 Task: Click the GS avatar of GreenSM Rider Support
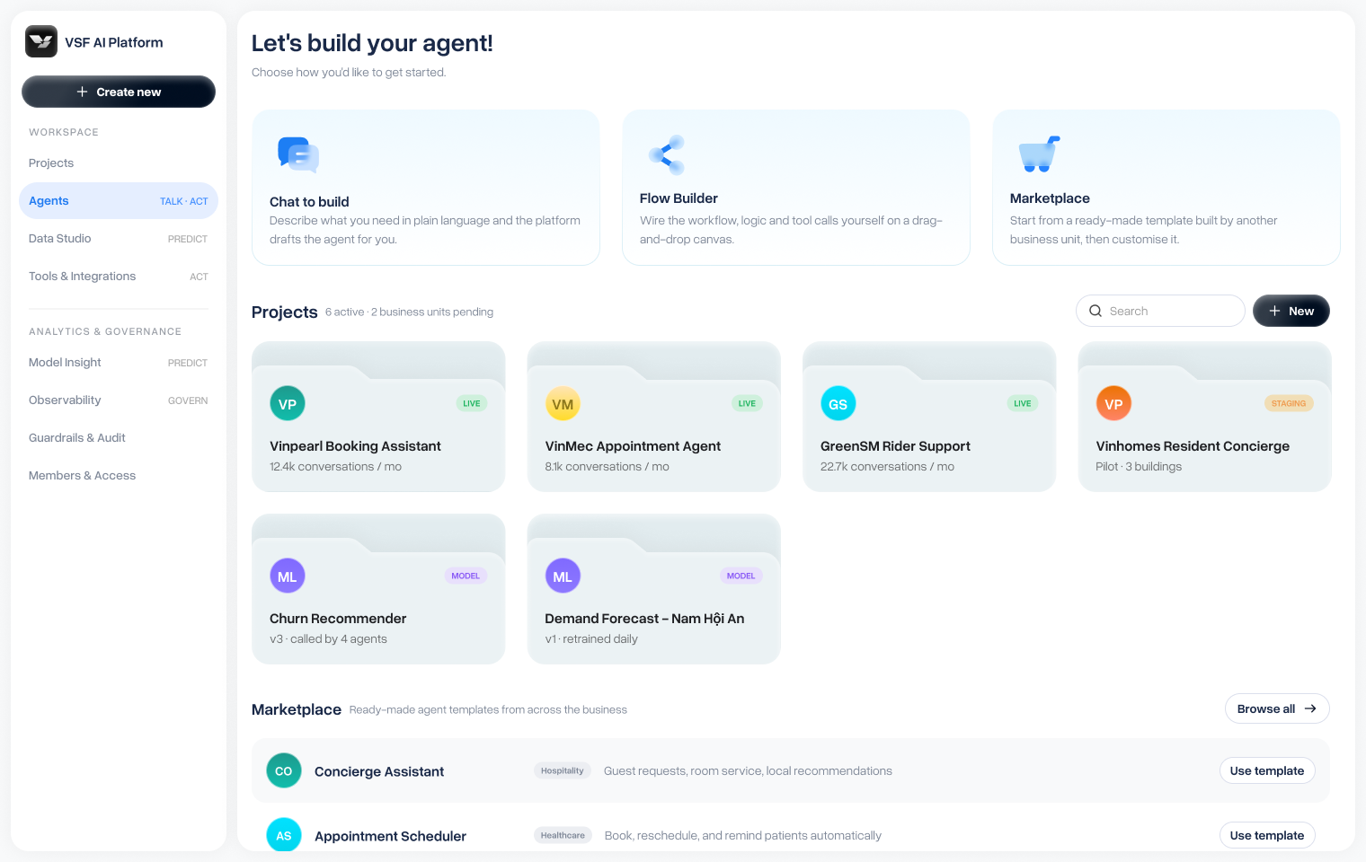pyautogui.click(x=838, y=404)
